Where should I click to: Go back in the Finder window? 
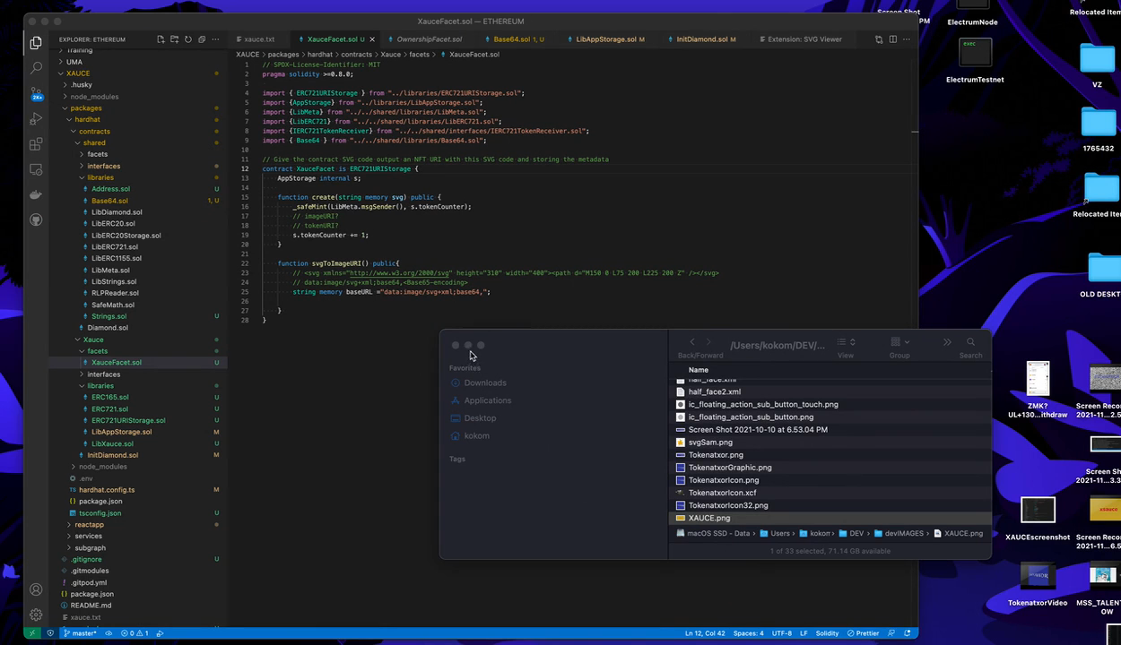(x=691, y=342)
